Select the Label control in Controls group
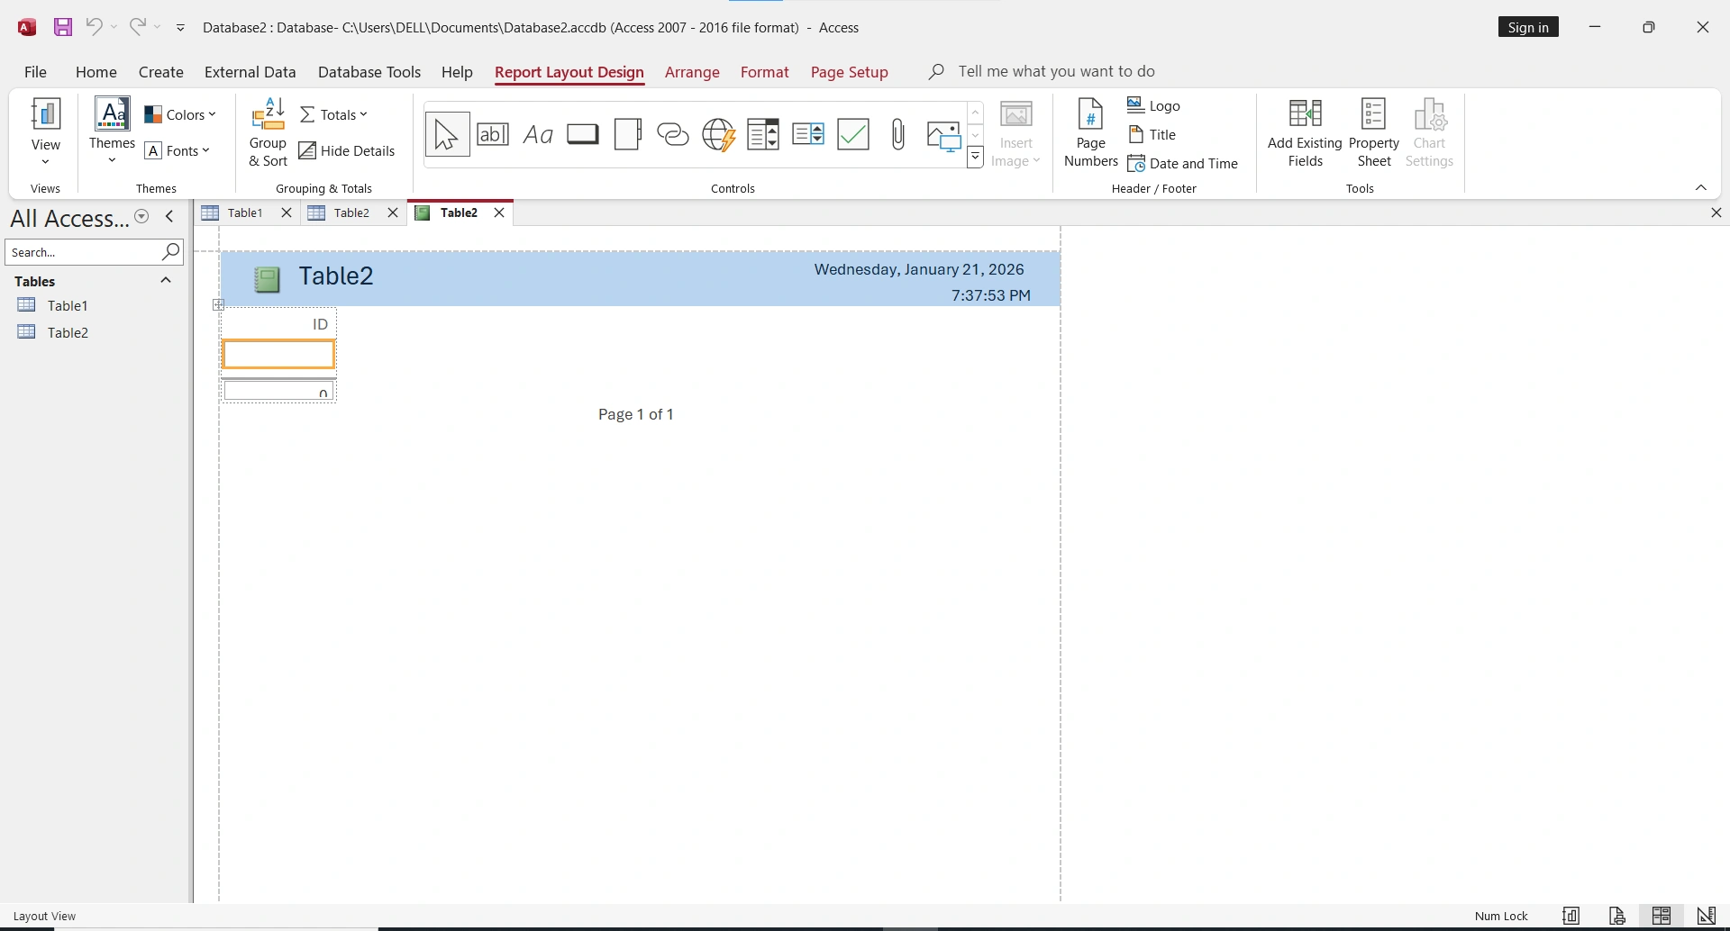This screenshot has height=931, width=1730. click(x=538, y=133)
